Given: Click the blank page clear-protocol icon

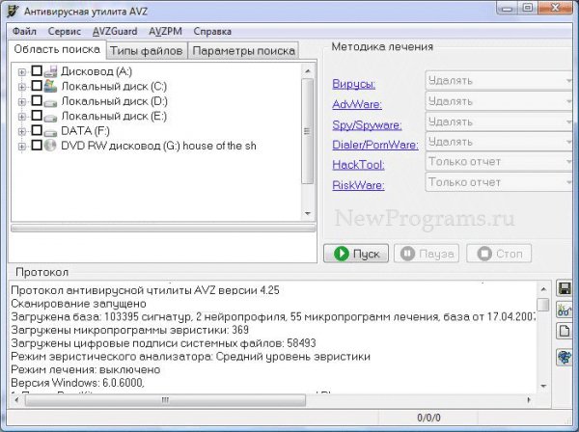Looking at the screenshot, I should click(565, 331).
